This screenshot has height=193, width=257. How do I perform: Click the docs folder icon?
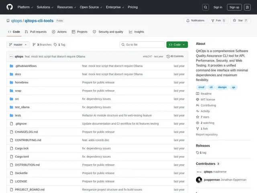point(11,74)
